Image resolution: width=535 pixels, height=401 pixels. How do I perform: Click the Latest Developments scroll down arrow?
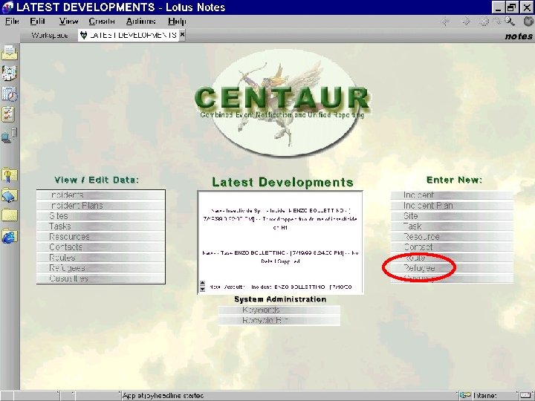(202, 289)
